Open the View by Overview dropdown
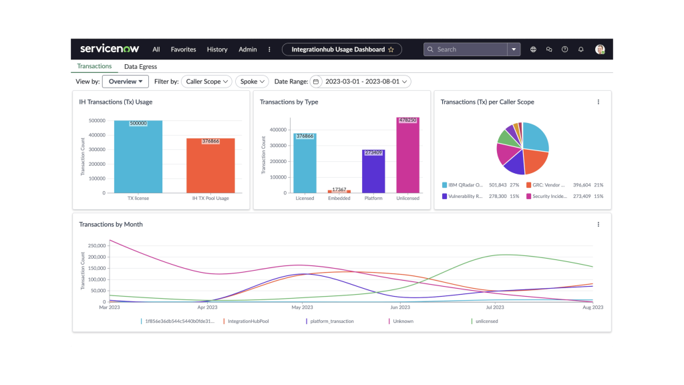 tap(125, 81)
